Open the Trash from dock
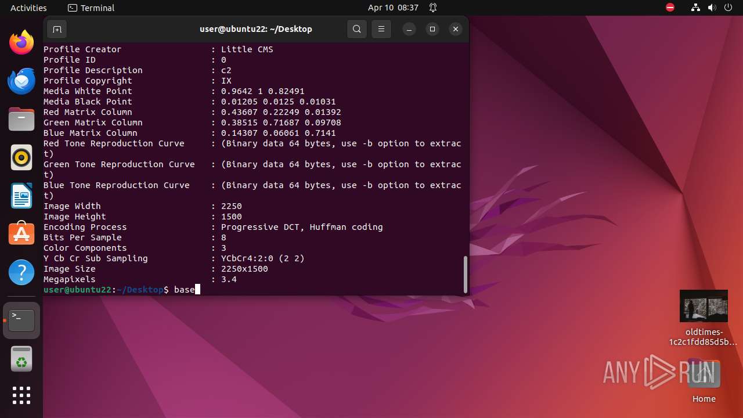 click(21, 359)
